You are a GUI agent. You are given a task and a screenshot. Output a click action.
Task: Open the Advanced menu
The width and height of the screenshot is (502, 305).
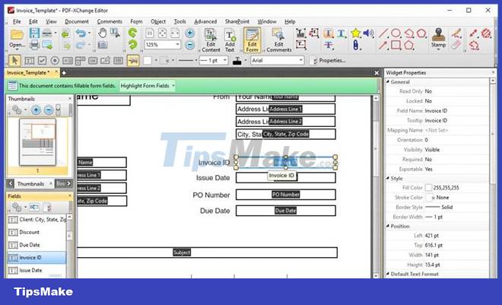pyautogui.click(x=205, y=21)
